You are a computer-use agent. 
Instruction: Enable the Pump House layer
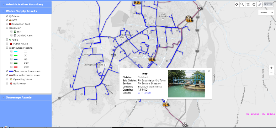[x=7, y=44]
